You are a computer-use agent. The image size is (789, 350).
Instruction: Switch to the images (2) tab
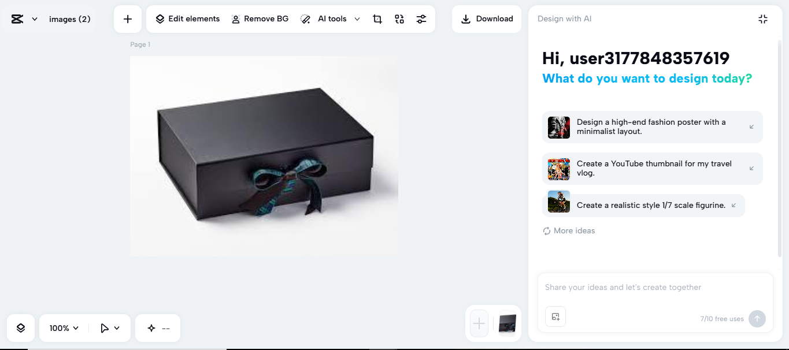[x=69, y=18]
